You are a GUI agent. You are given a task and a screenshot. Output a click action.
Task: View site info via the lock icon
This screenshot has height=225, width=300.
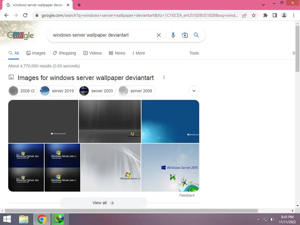(x=37, y=15)
